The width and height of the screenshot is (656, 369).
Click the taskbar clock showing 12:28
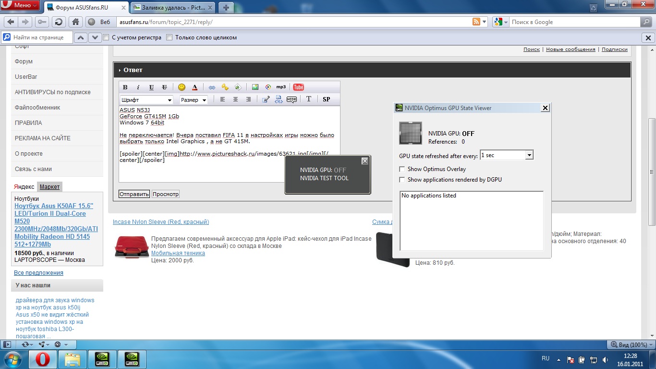click(x=630, y=359)
